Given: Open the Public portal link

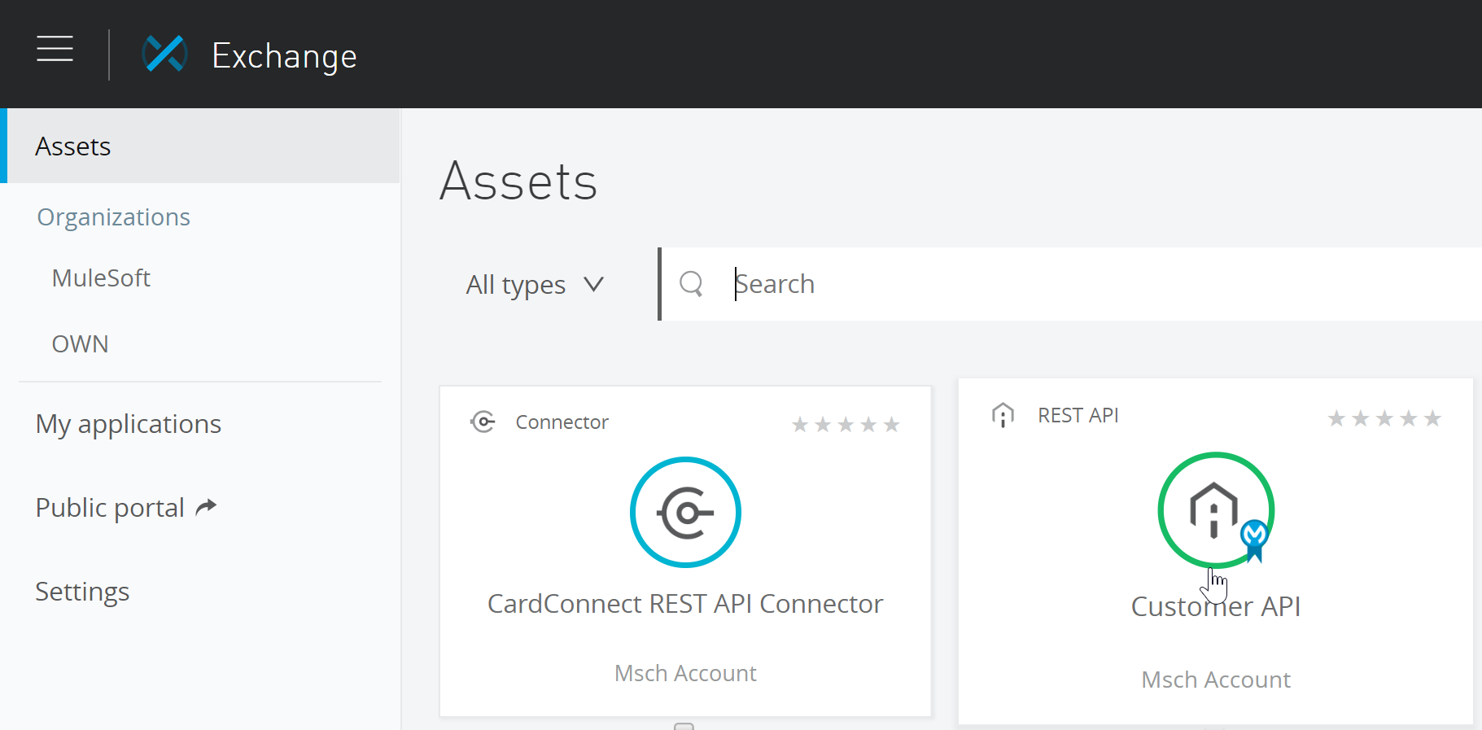Looking at the screenshot, I should click(110, 508).
